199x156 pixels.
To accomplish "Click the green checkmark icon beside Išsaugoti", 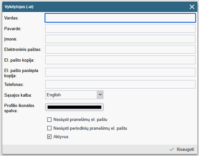I will tap(172, 150).
